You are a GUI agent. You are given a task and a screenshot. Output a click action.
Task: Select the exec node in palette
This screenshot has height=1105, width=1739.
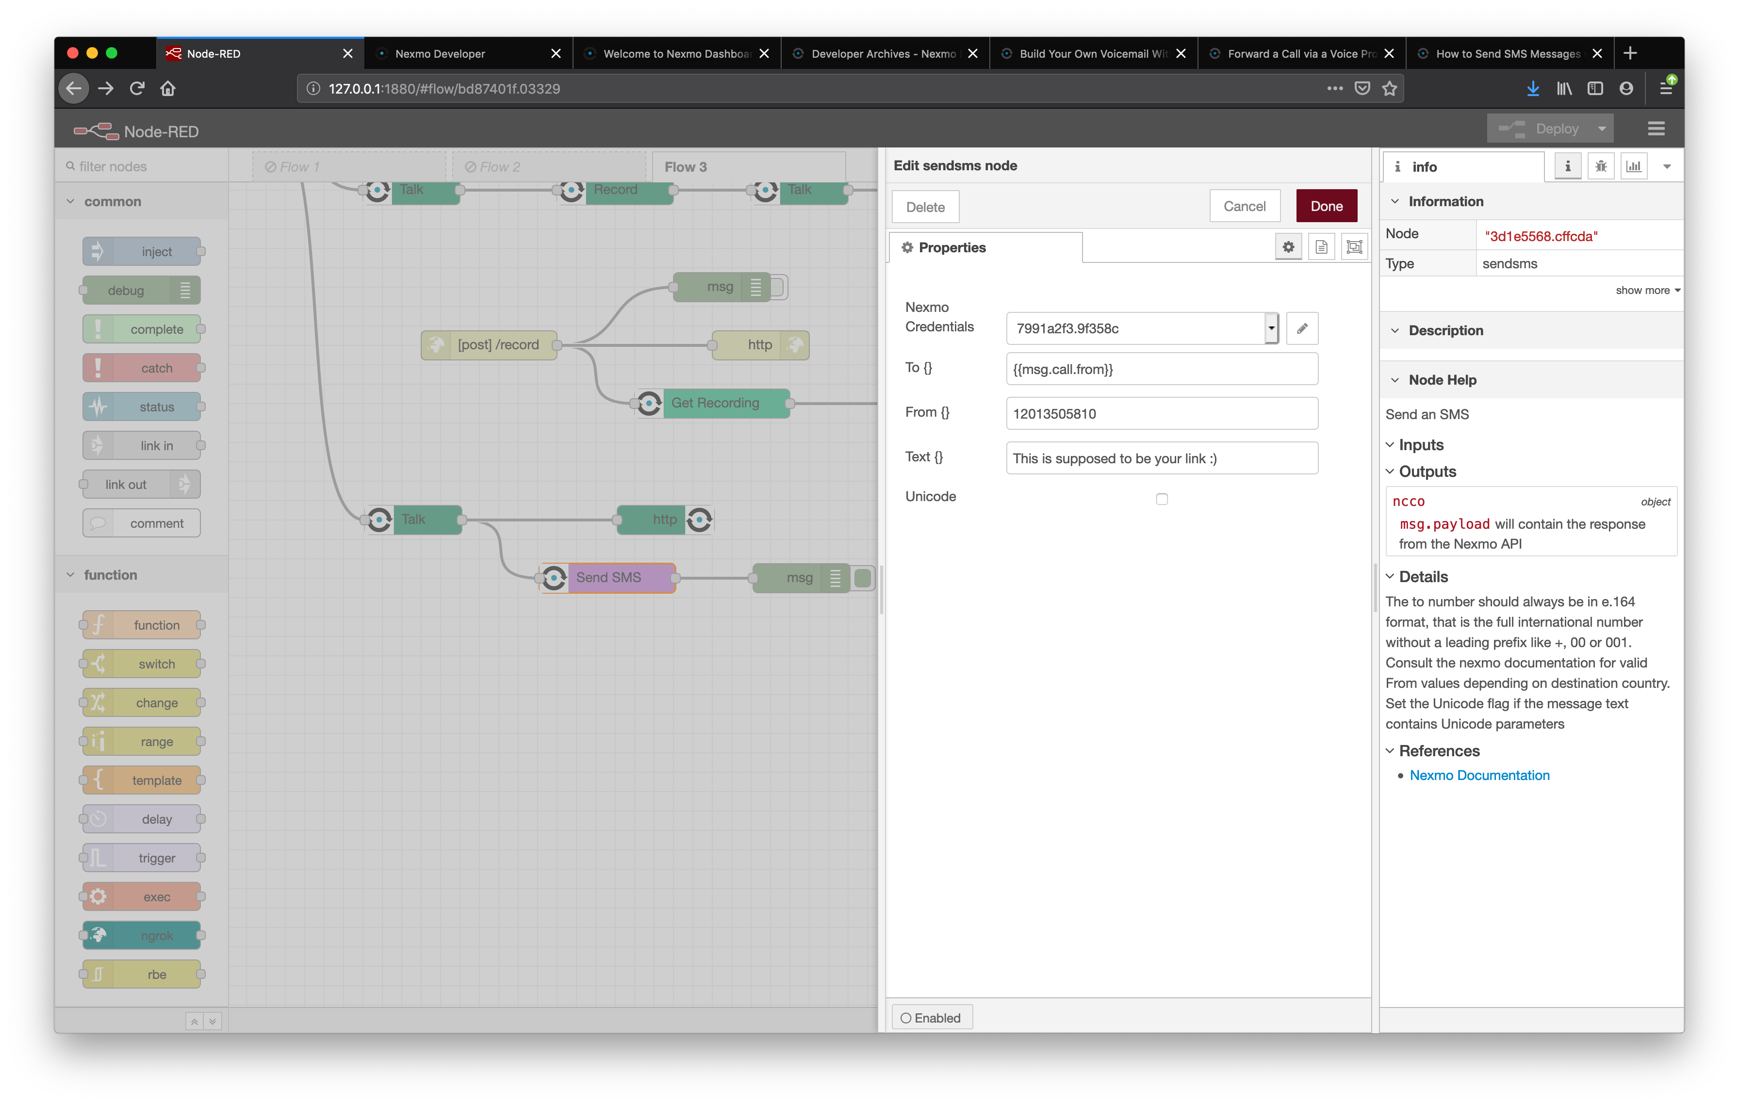(142, 896)
